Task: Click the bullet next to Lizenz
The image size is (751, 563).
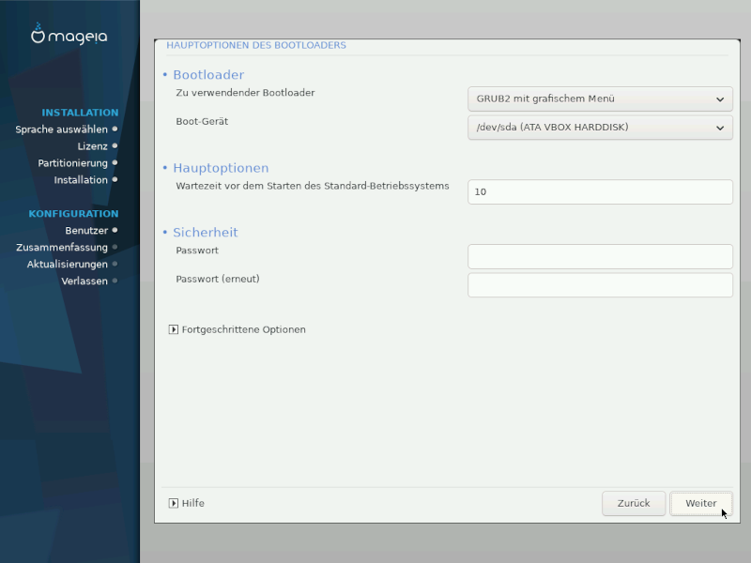Action: (115, 146)
